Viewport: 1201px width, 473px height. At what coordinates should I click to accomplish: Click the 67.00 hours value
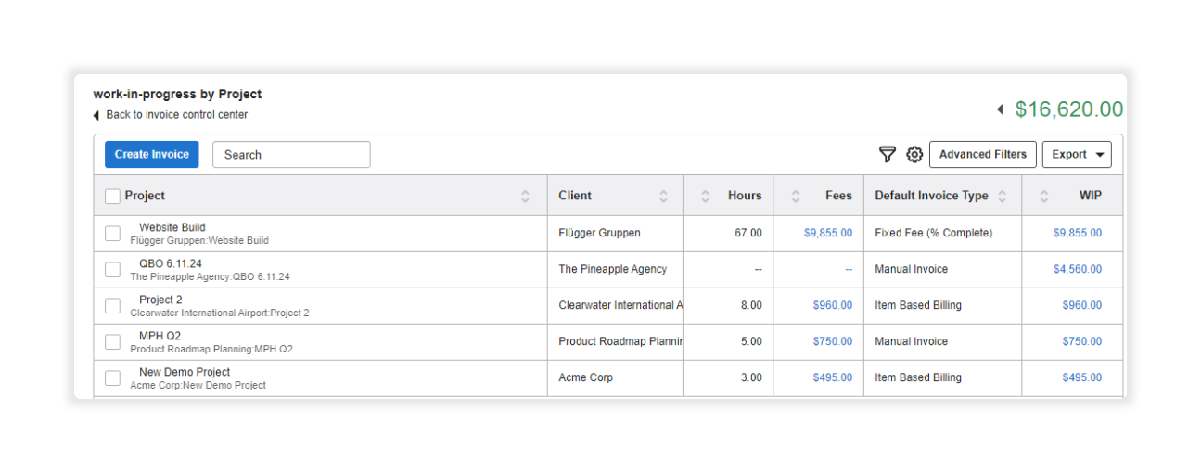pos(748,233)
